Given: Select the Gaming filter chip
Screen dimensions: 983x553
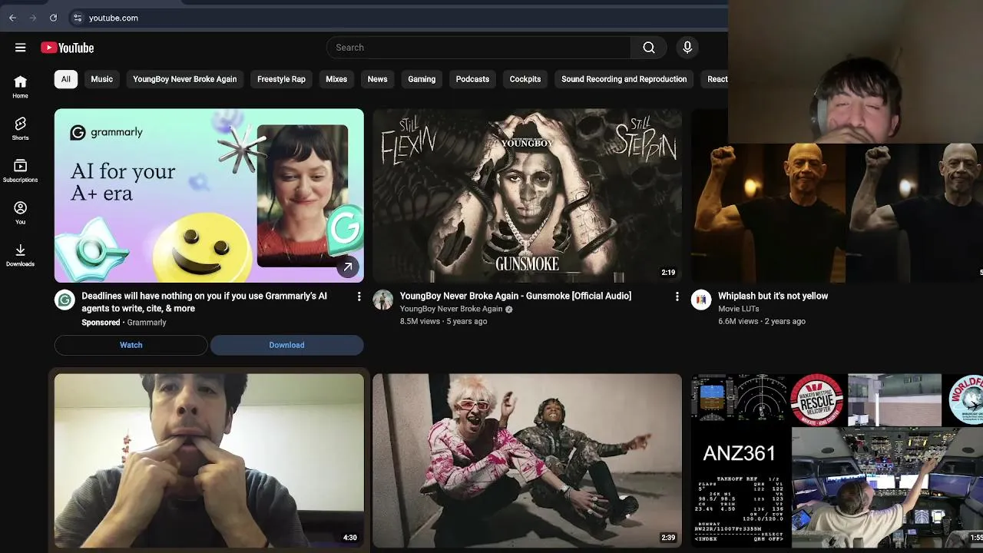Looking at the screenshot, I should click(422, 79).
